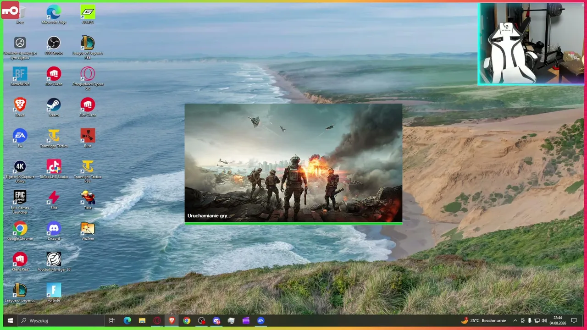587x330 pixels.
Task: Switch to Google Chrome on the taskbar
Action: [187, 321]
